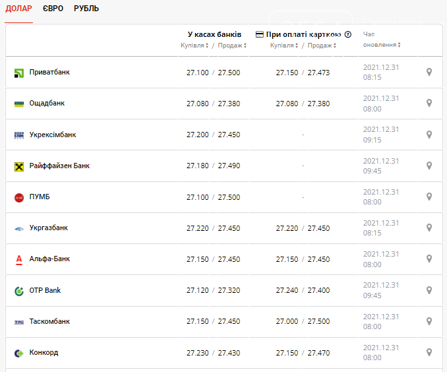The width and height of the screenshot is (447, 372).
Task: Click the OTP Bank logo icon
Action: pyautogui.click(x=19, y=291)
